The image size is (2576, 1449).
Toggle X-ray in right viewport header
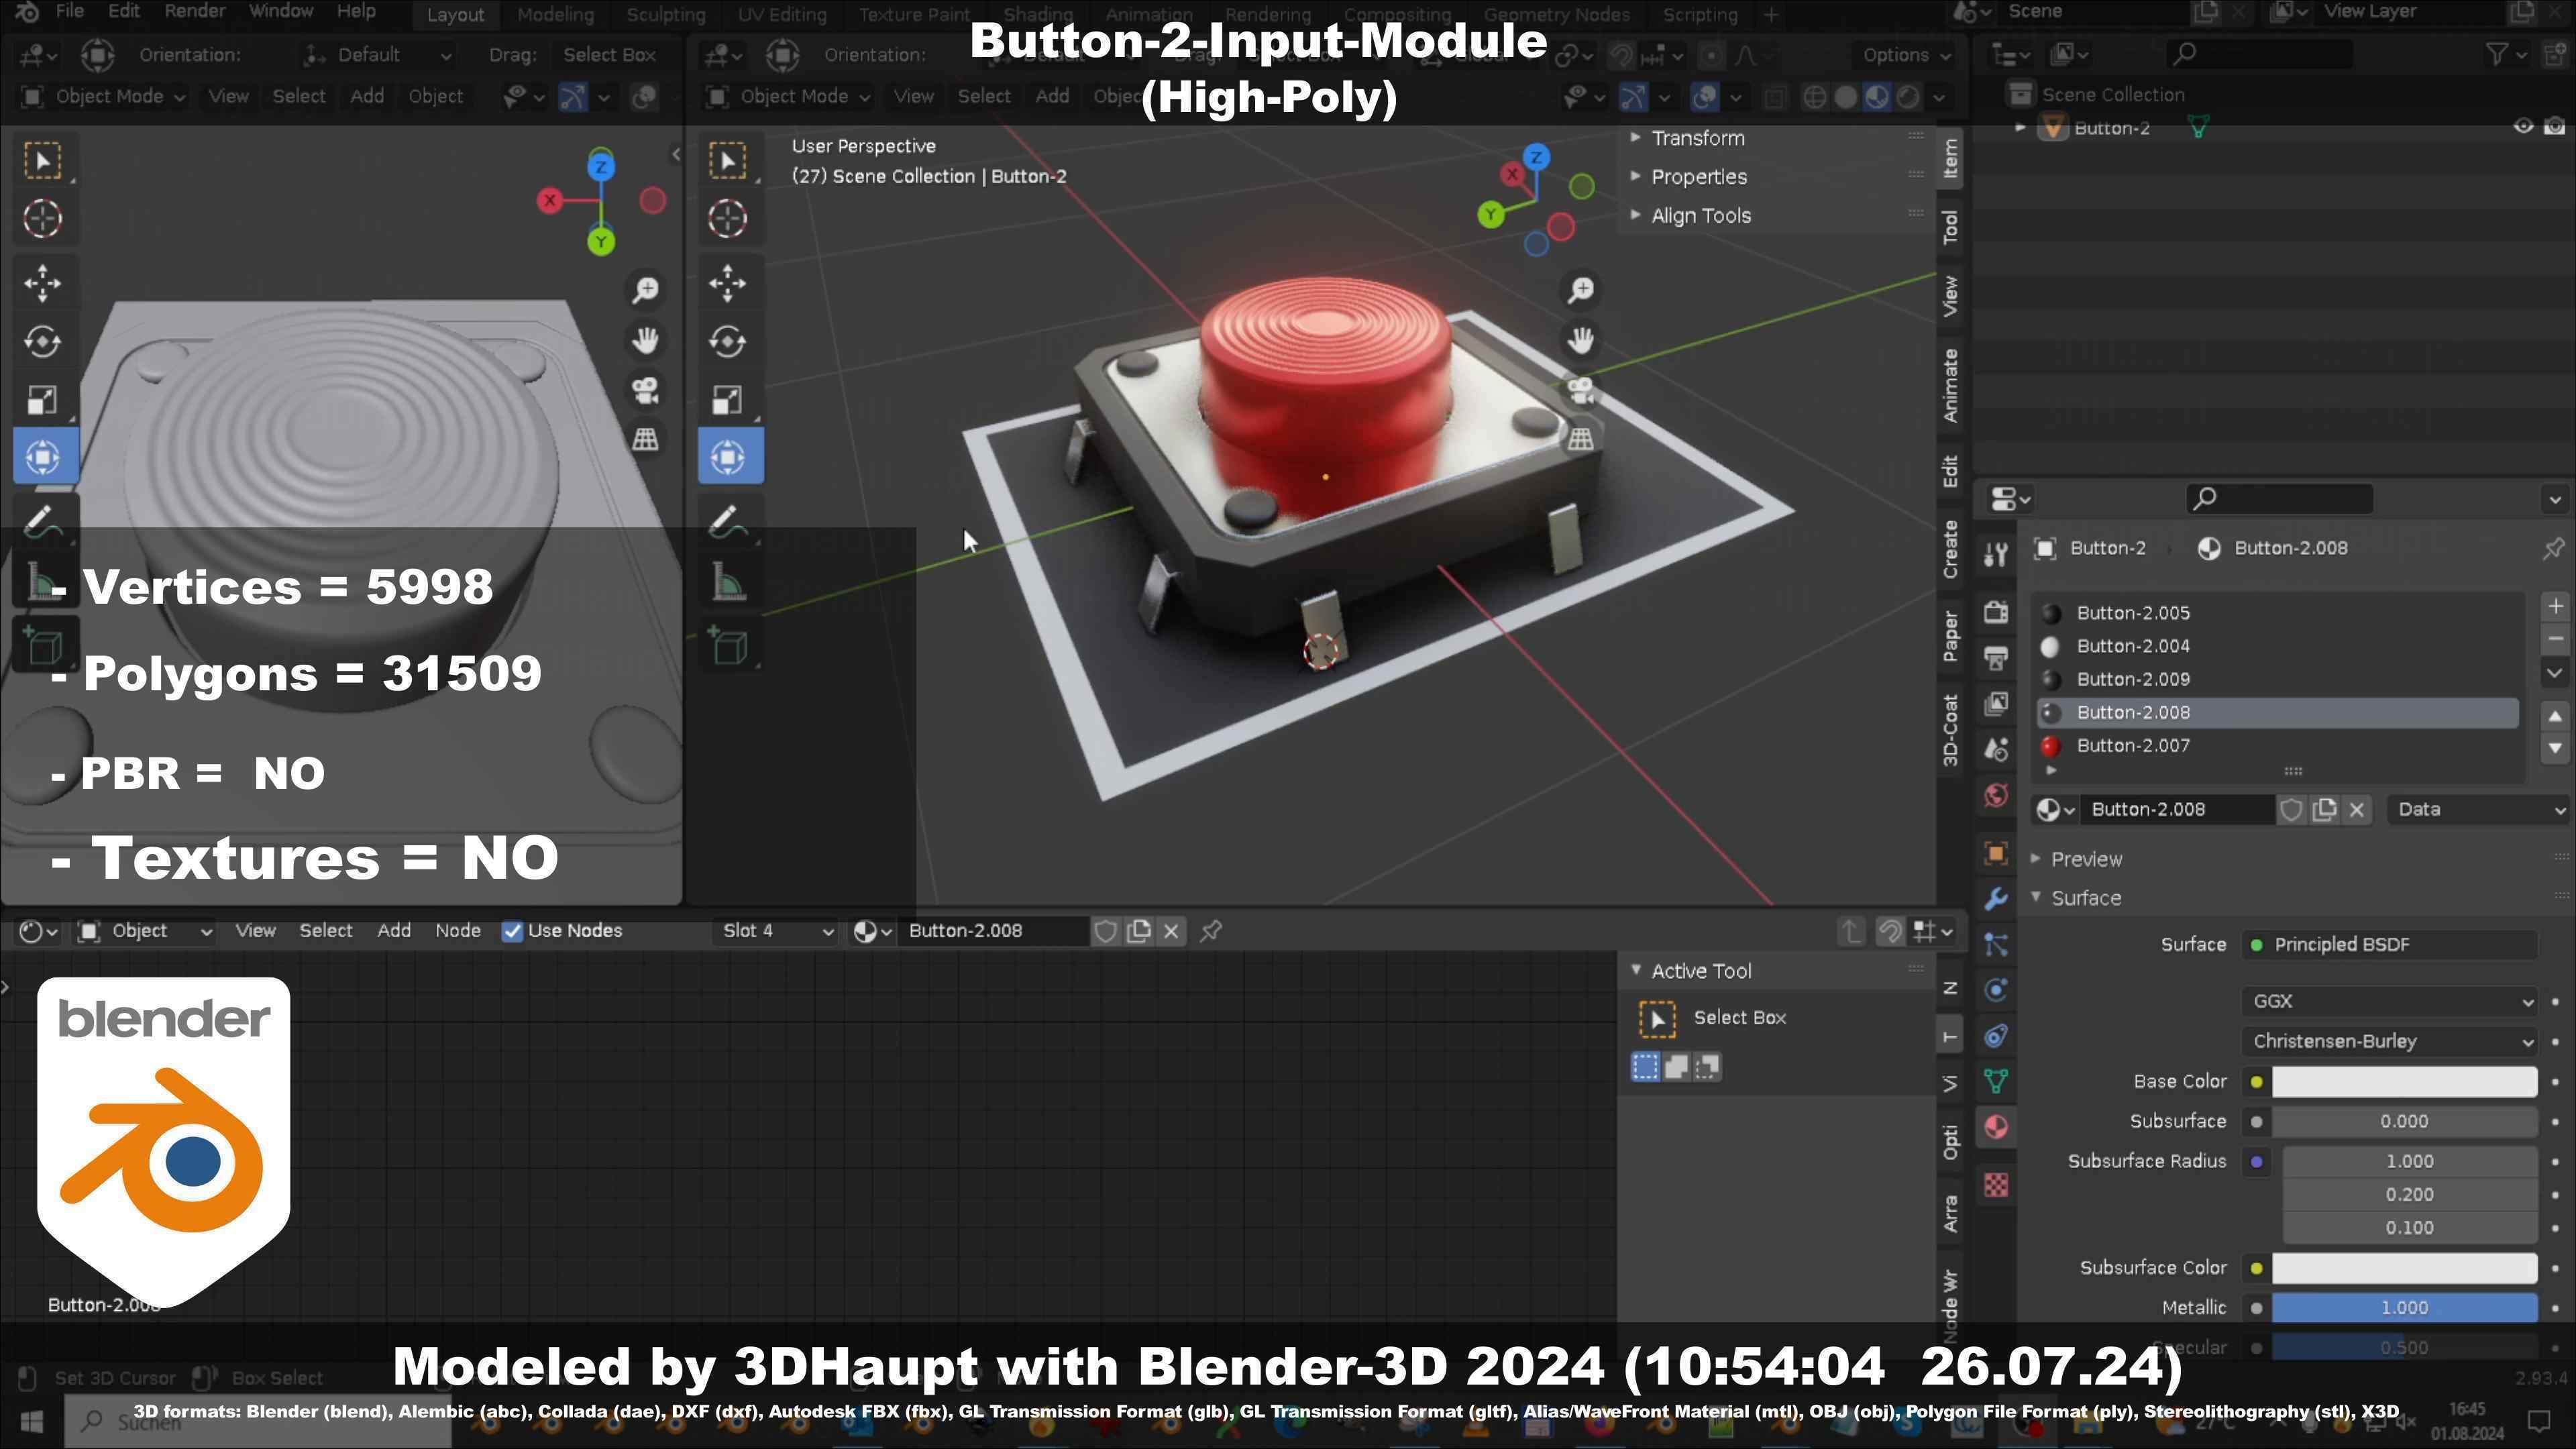(1775, 97)
